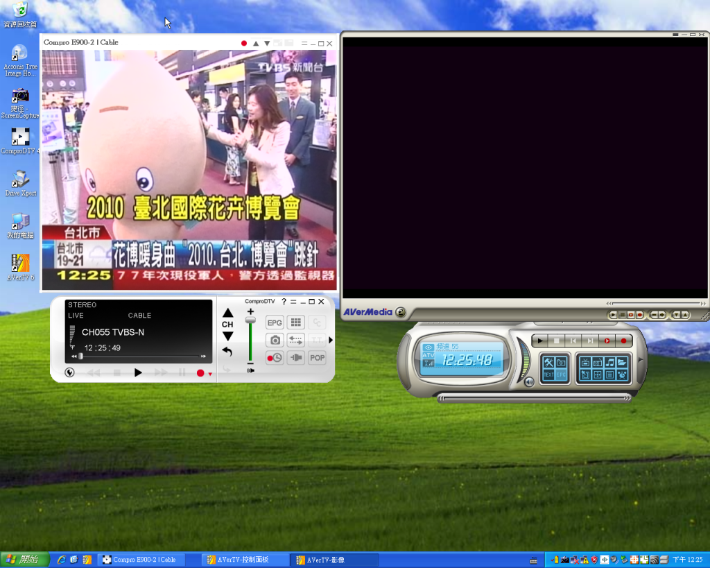Screen dimensions: 710x568
Task: Start timeshift in AVerTV control panel
Action: tap(607, 341)
